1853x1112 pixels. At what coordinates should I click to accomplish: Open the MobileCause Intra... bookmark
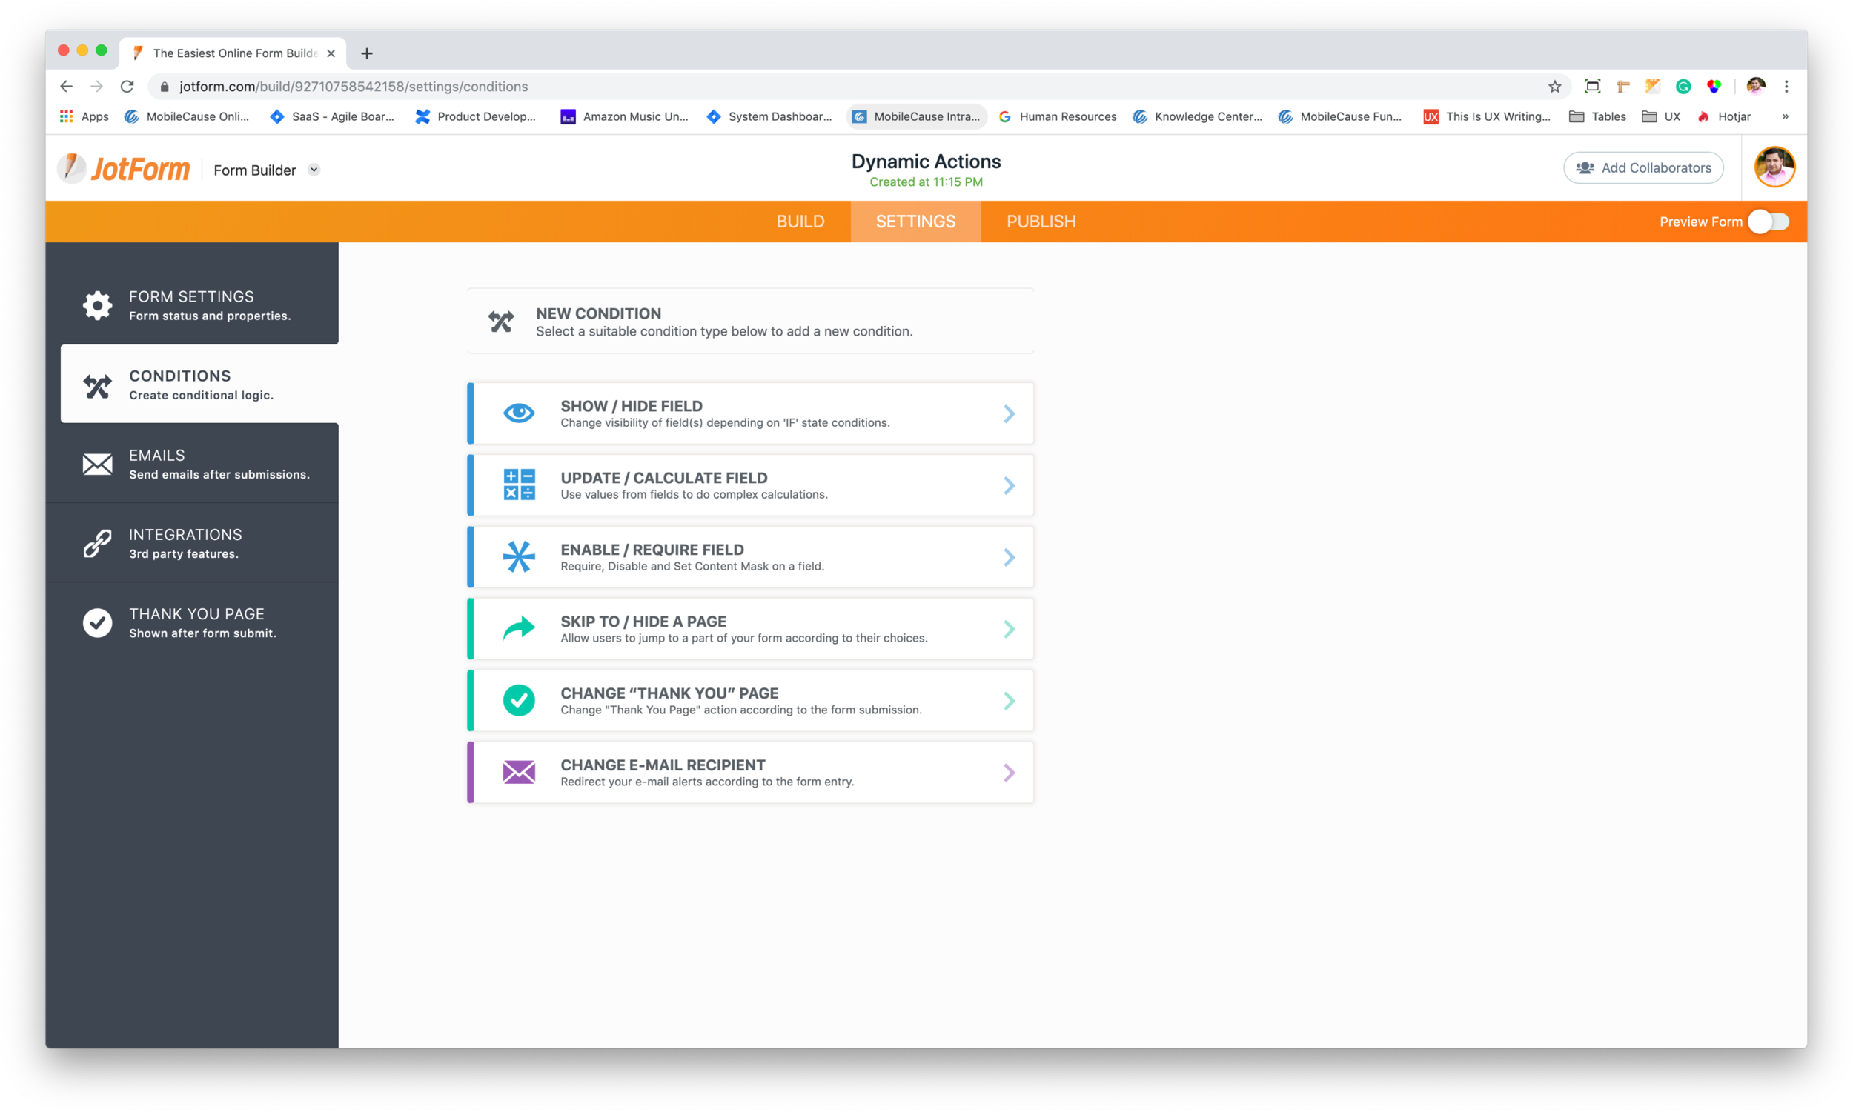pos(916,116)
